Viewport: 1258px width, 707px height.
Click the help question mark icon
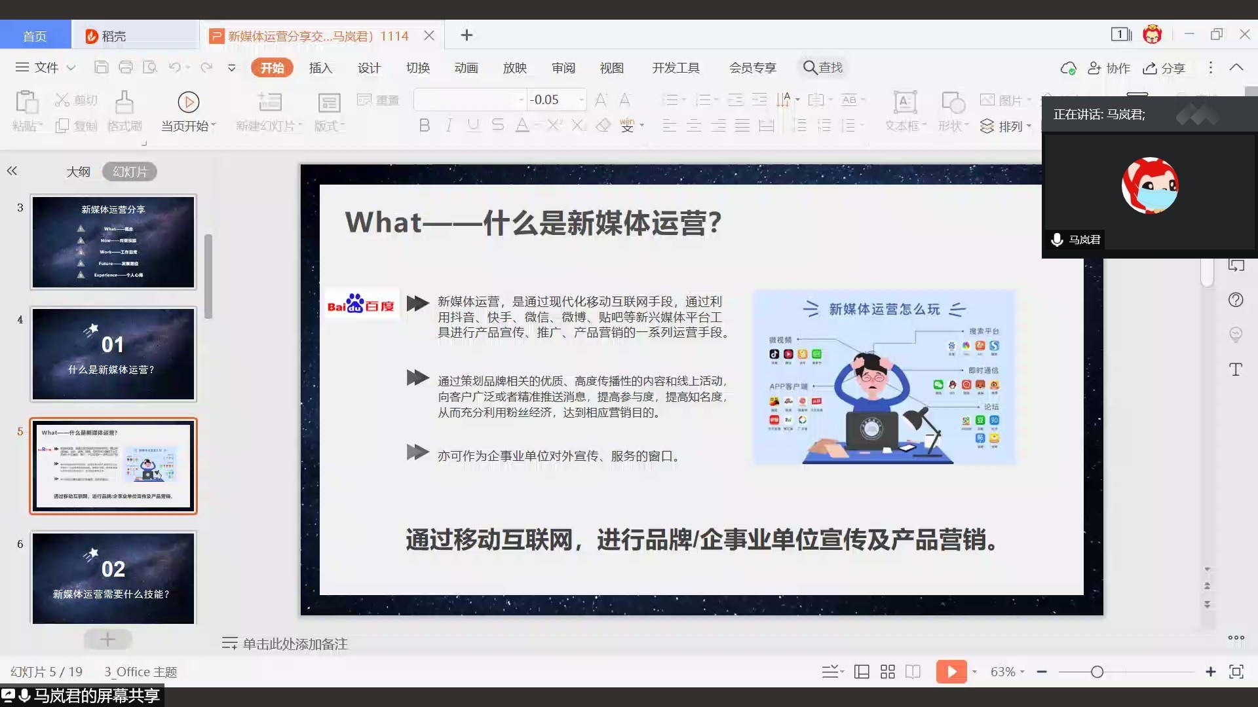(x=1236, y=300)
